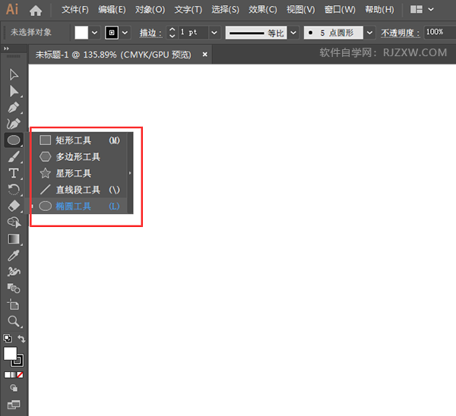This screenshot has width=456, height=416.
Task: Choose 直线段工具 from flyout
Action: (79, 190)
